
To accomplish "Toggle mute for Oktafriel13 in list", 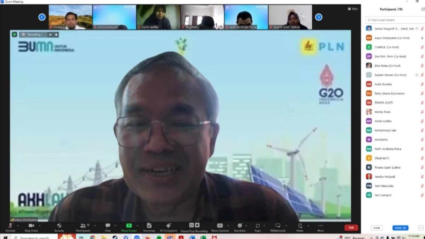I will (422, 158).
